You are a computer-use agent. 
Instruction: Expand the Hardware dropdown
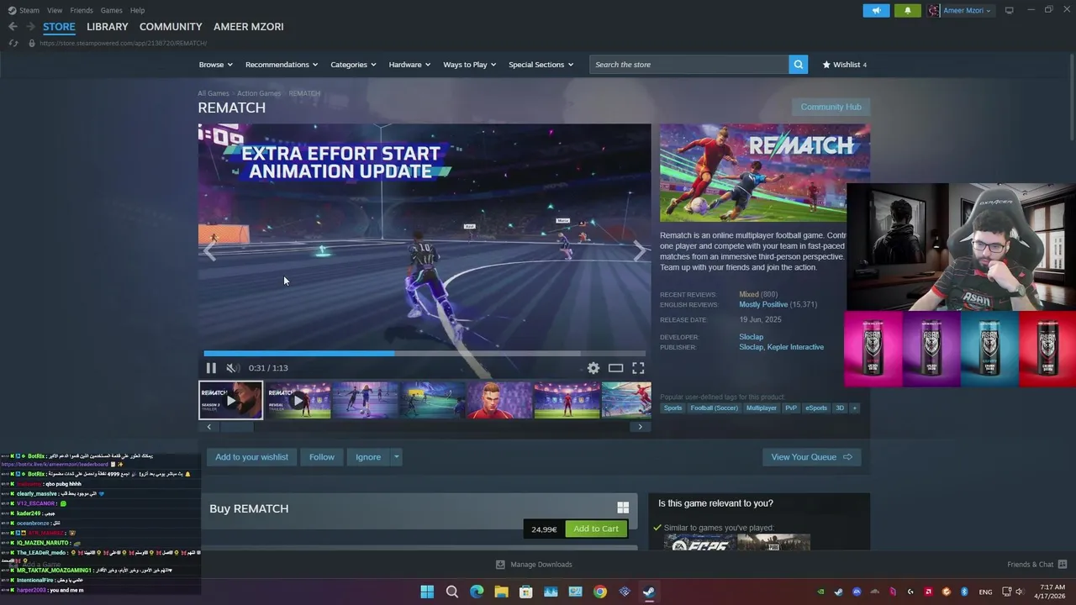[409, 65]
